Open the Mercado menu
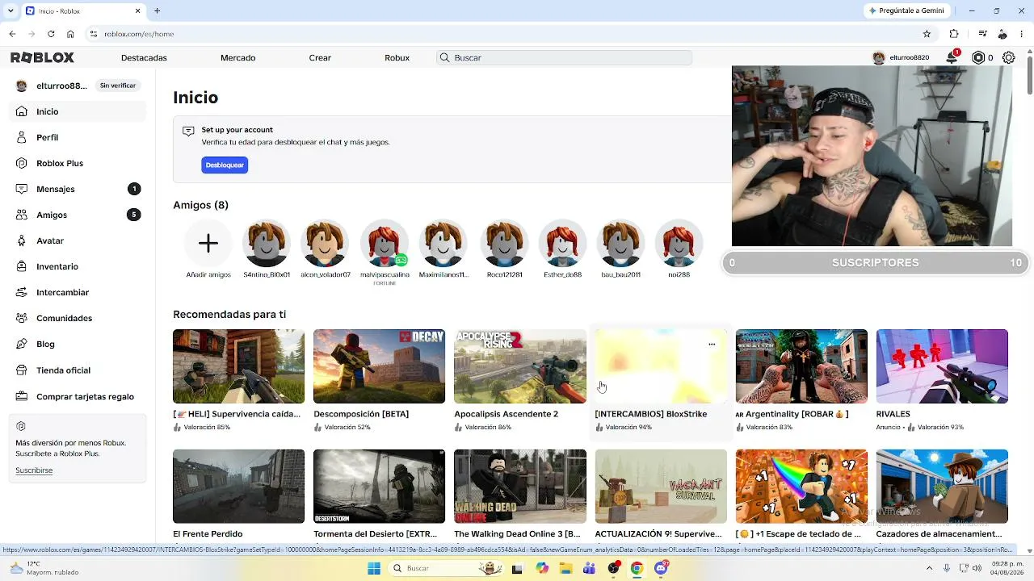 (237, 58)
